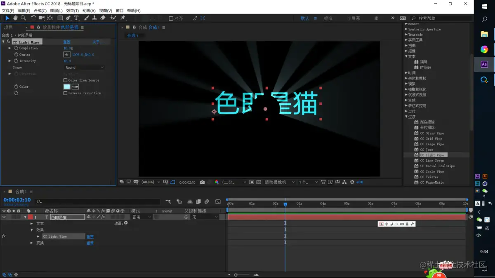Click the timeline zoom slider

pos(236,275)
